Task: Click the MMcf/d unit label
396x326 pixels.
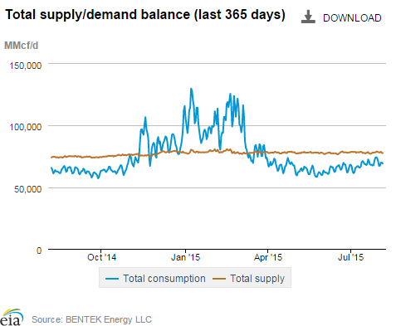Action: click(21, 46)
